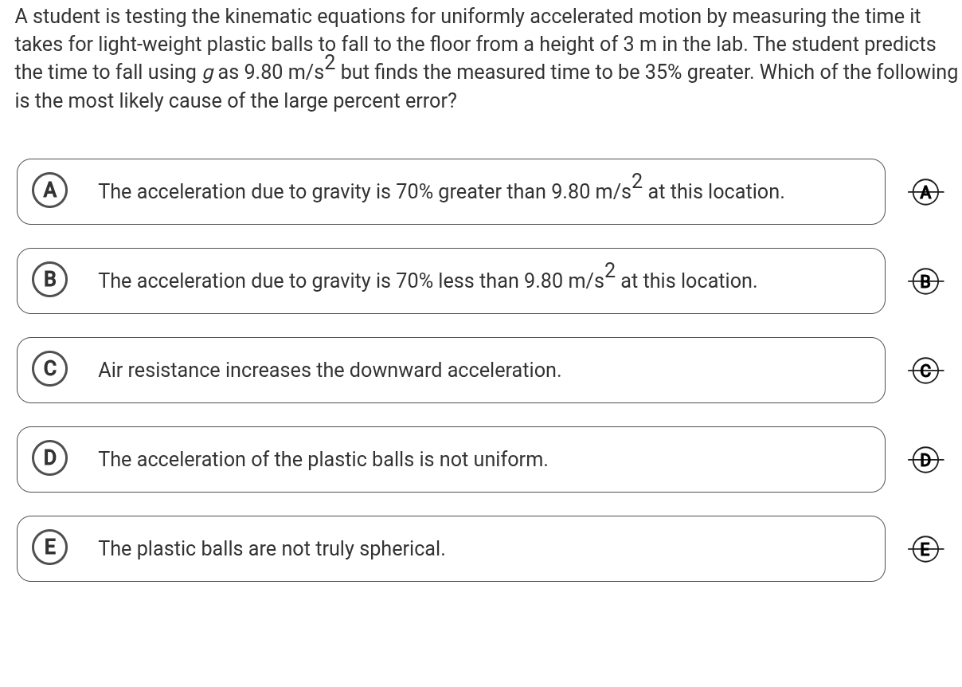Strike out answer choice B

[x=925, y=281]
